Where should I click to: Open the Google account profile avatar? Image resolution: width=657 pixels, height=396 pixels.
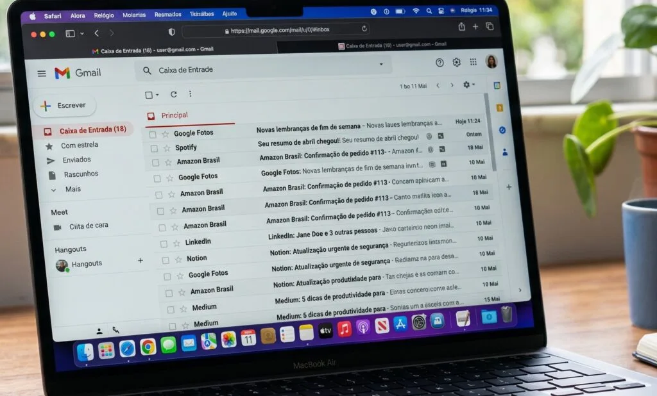[x=491, y=61]
